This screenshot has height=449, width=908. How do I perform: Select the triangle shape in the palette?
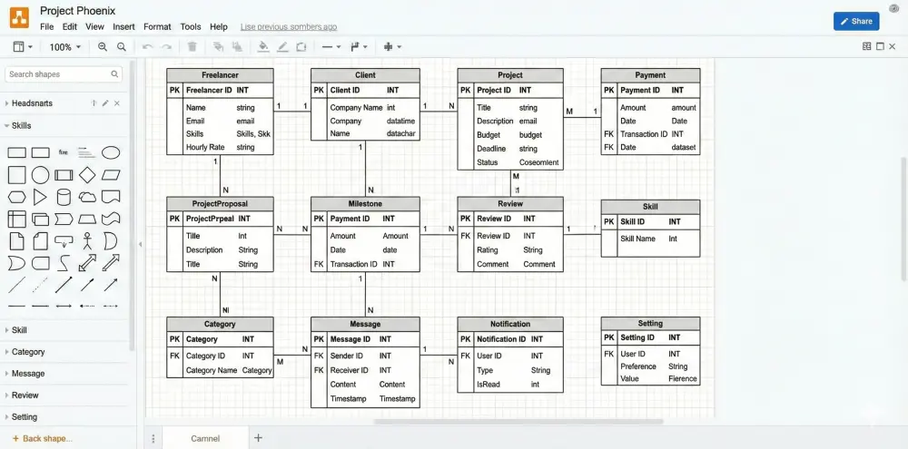[40, 198]
